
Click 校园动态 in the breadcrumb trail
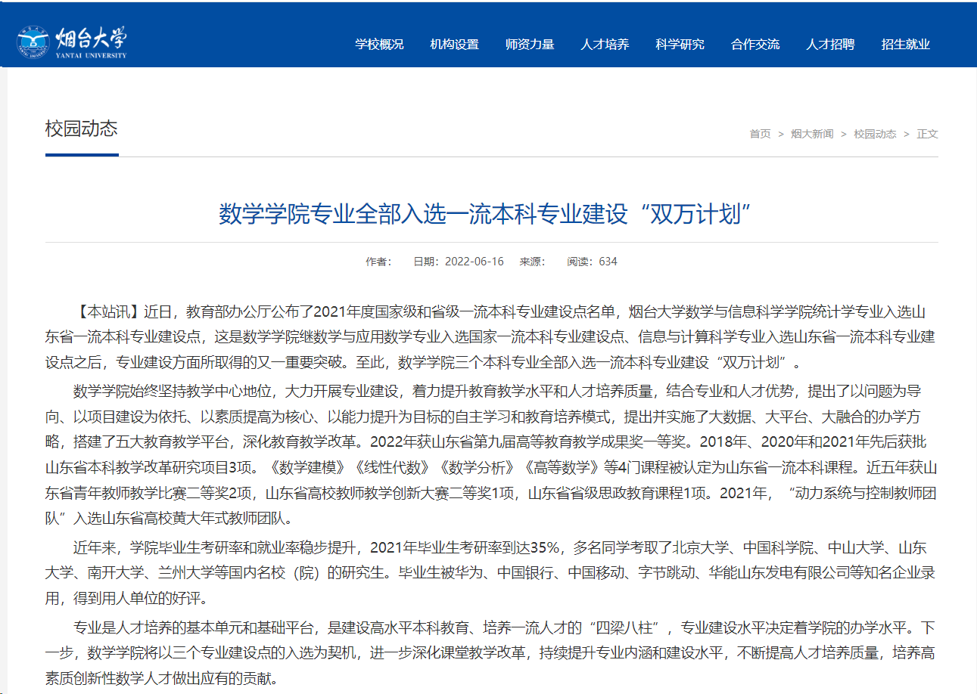(875, 134)
